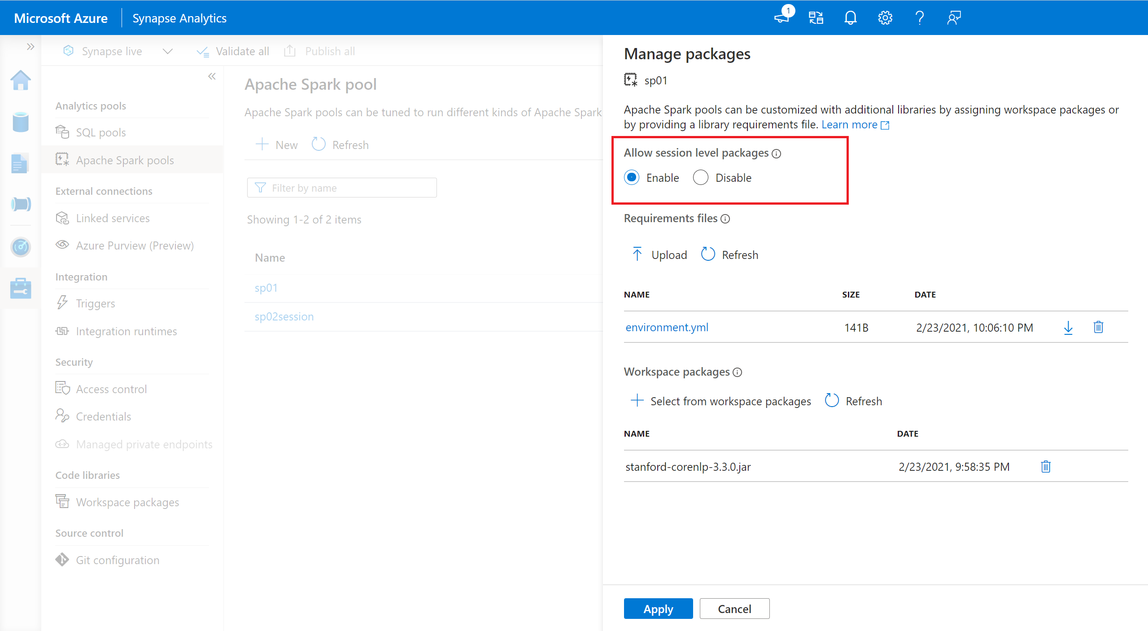Click the Cancel button
Viewport: 1148px width, 631px height.
click(734, 609)
